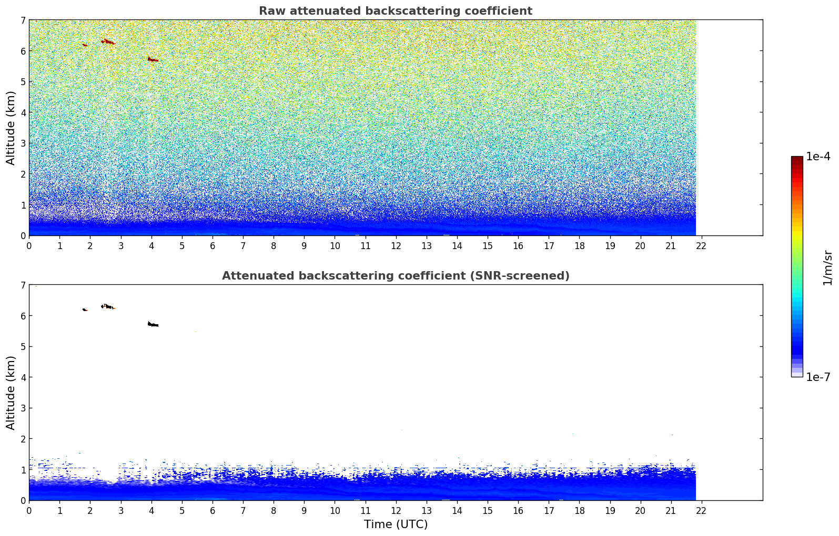Click the "Raw attenuated backscattering coefficient" title
Viewport: 839px width, 536px height.
tap(396, 11)
